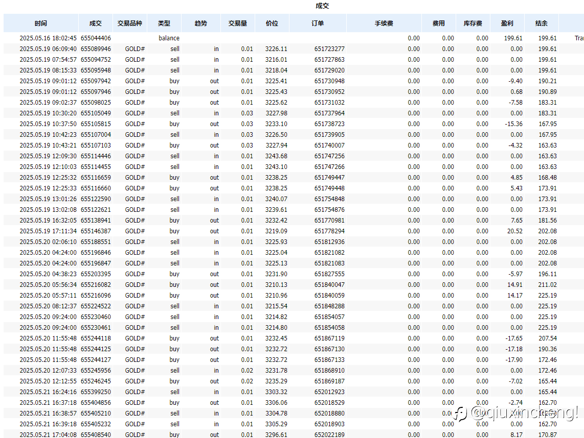Click the 费用 column header

[439, 23]
